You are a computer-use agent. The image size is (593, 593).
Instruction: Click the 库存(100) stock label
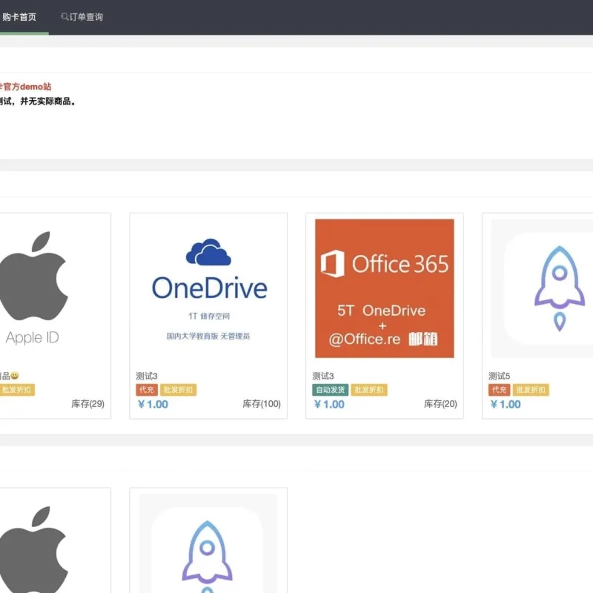click(262, 404)
